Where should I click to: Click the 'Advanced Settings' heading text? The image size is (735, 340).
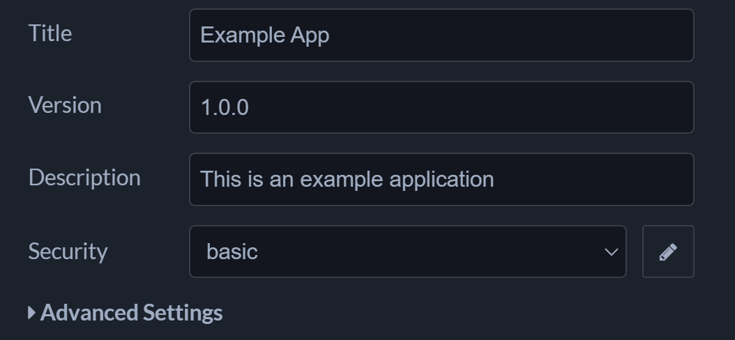pos(132,313)
